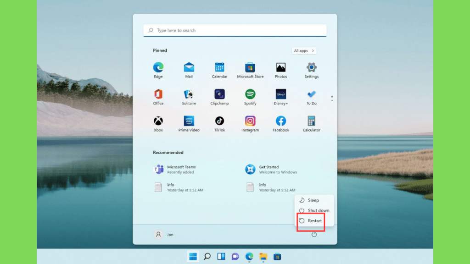The image size is (470, 264).
Task: Open the Mail app
Action: [x=189, y=70]
